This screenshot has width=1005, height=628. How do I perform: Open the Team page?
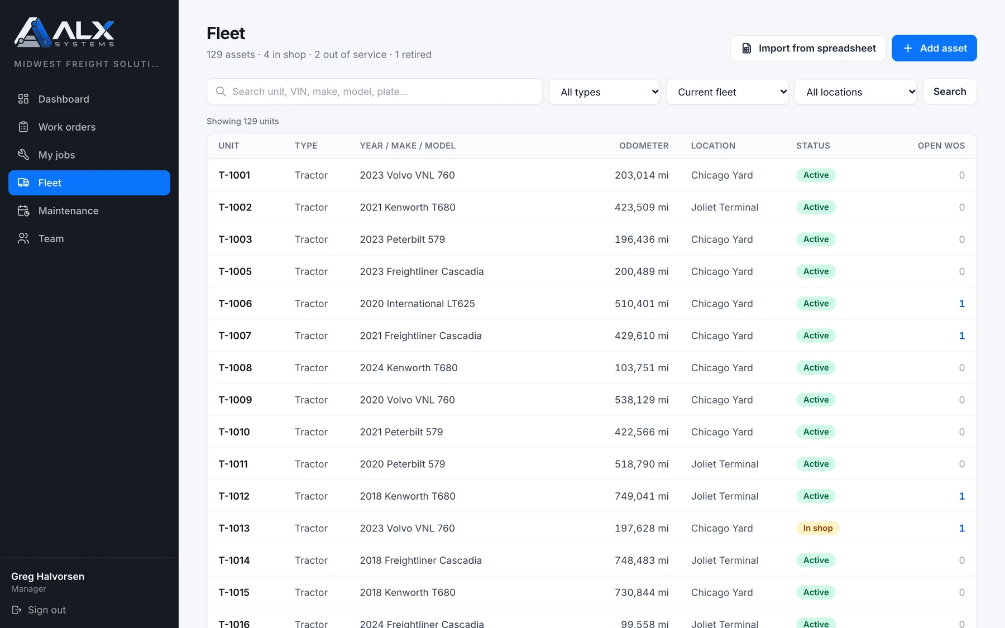tap(89, 238)
